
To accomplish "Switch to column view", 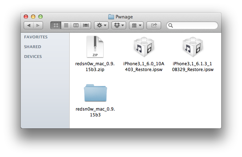I will (76, 25).
